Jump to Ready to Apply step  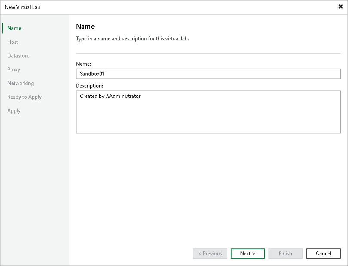(x=24, y=97)
